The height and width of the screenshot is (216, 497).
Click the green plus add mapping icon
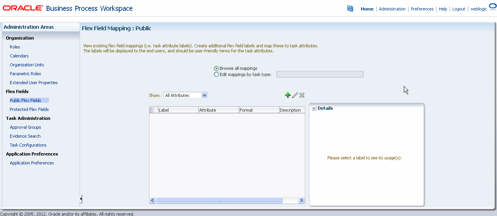pyautogui.click(x=288, y=95)
